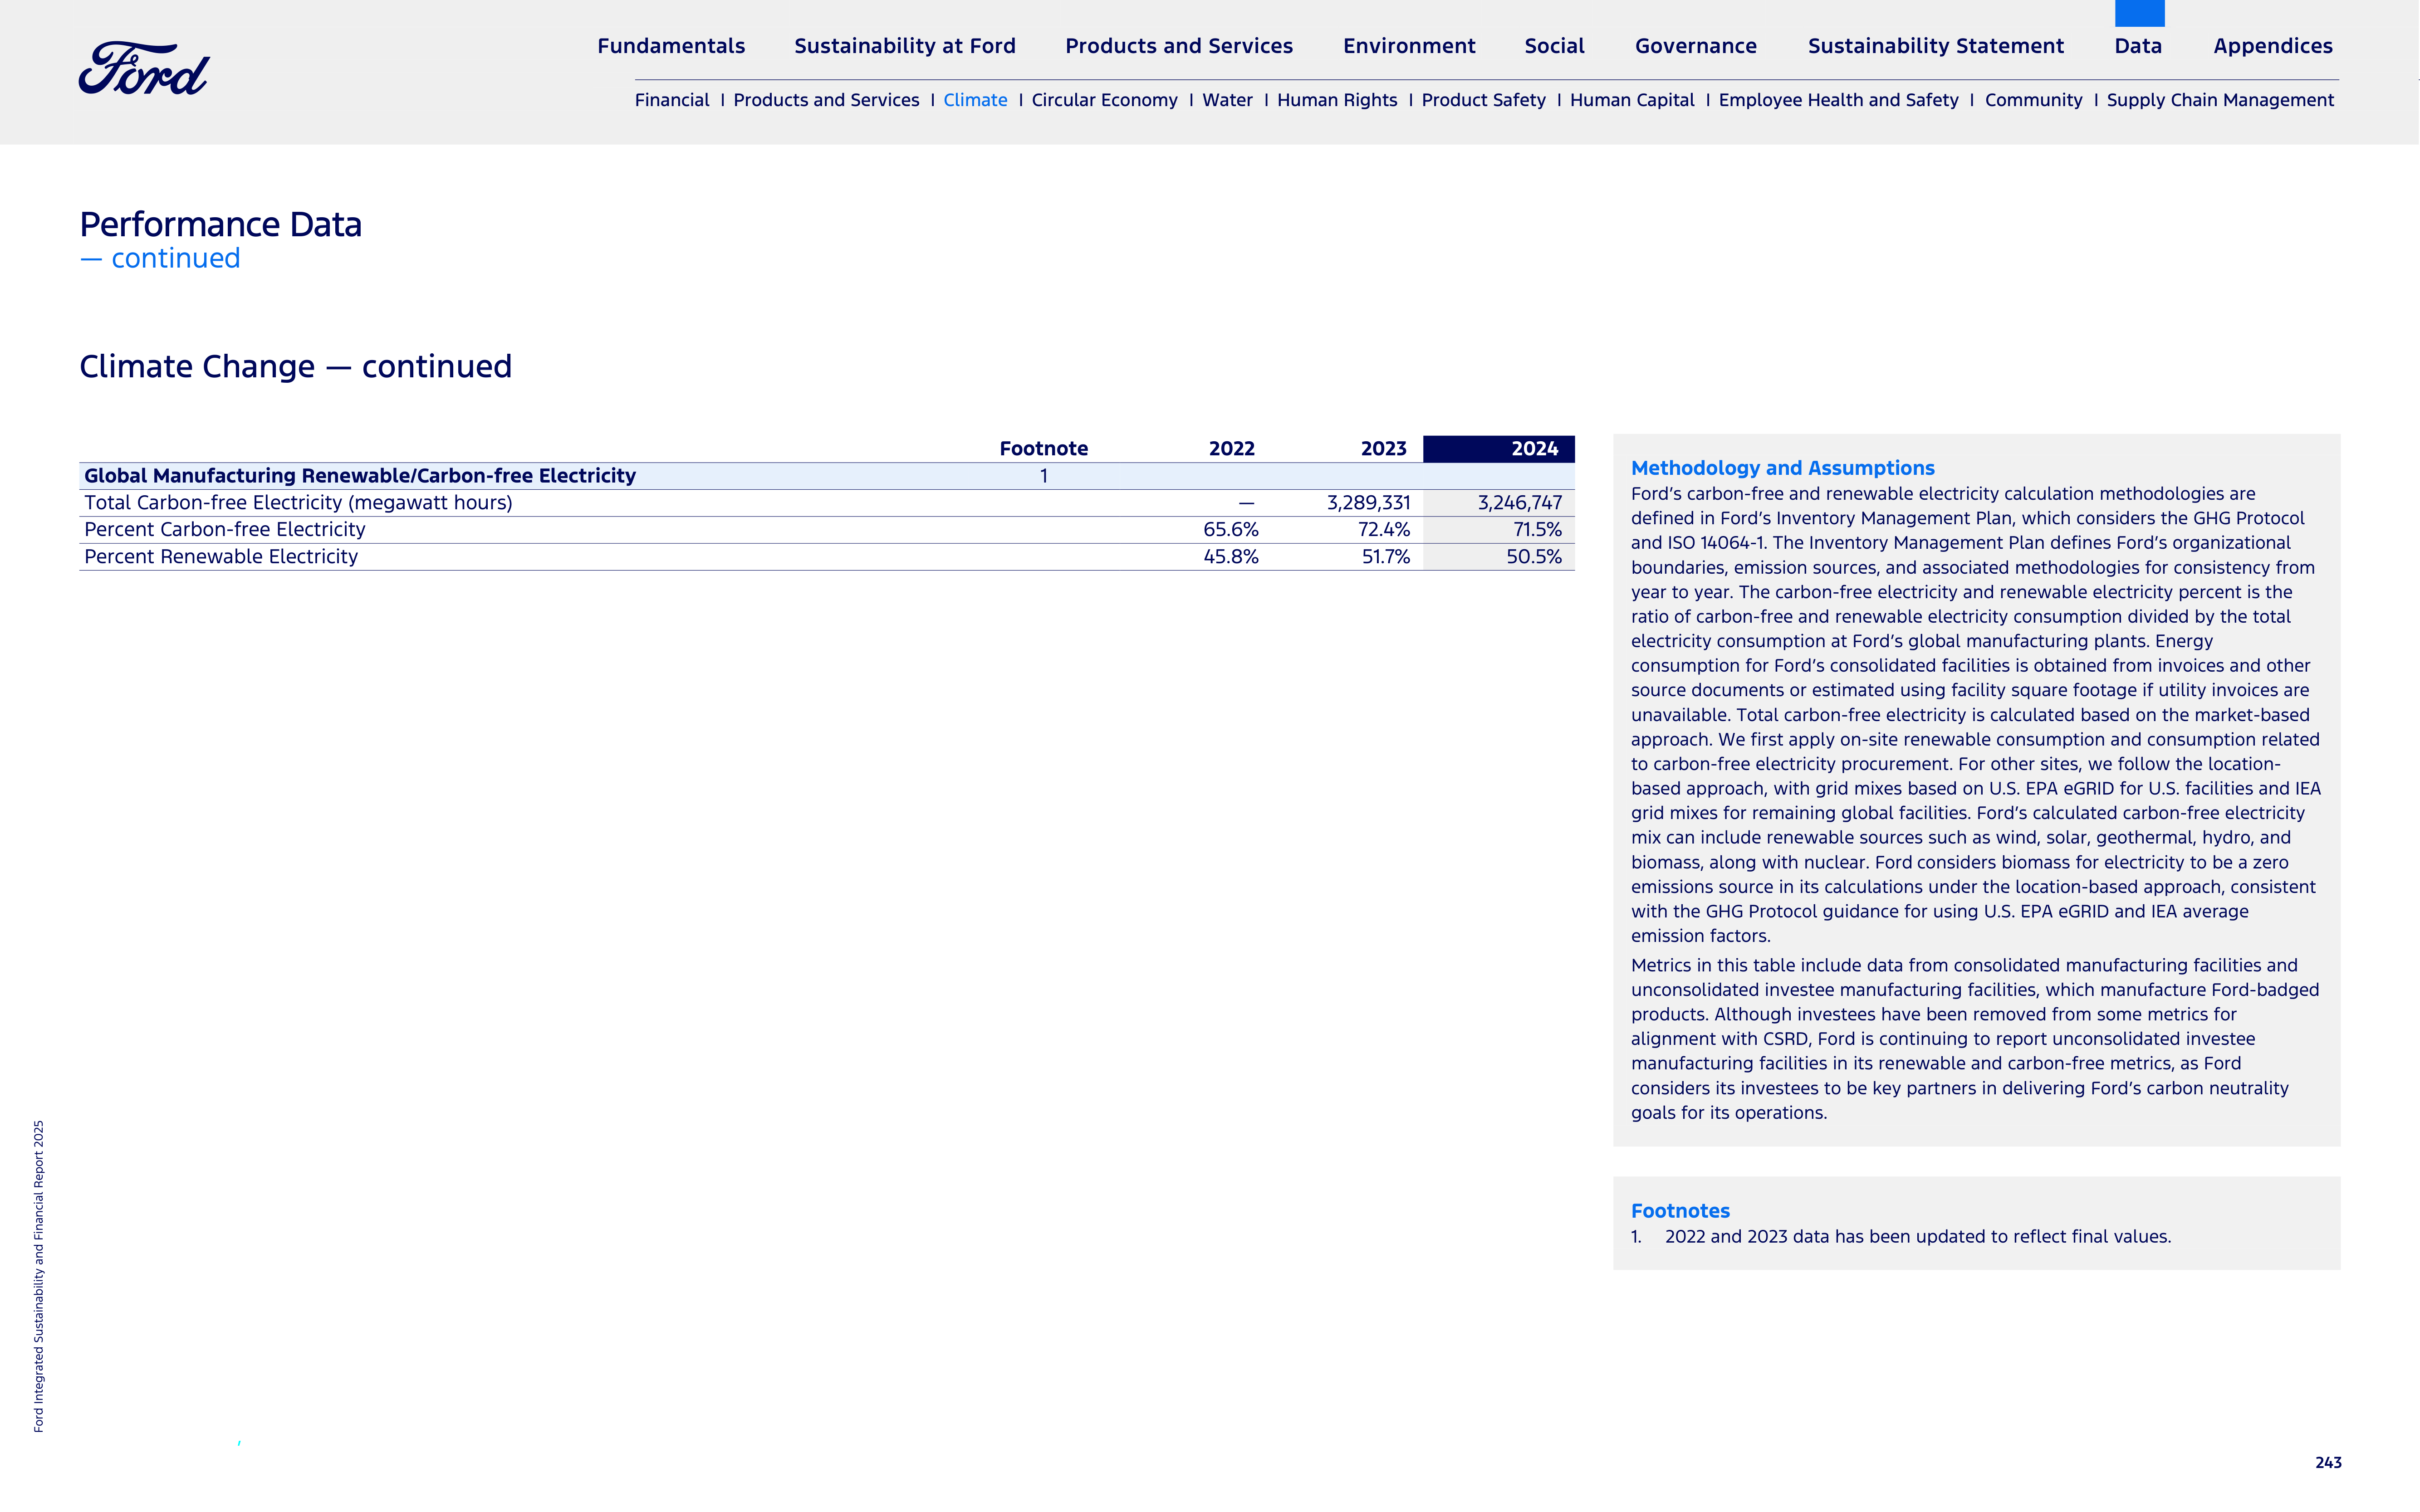Select Global Manufacturing Renewable/Carbon-free Electricity row title
This screenshot has width=2420, height=1512.
tap(359, 476)
